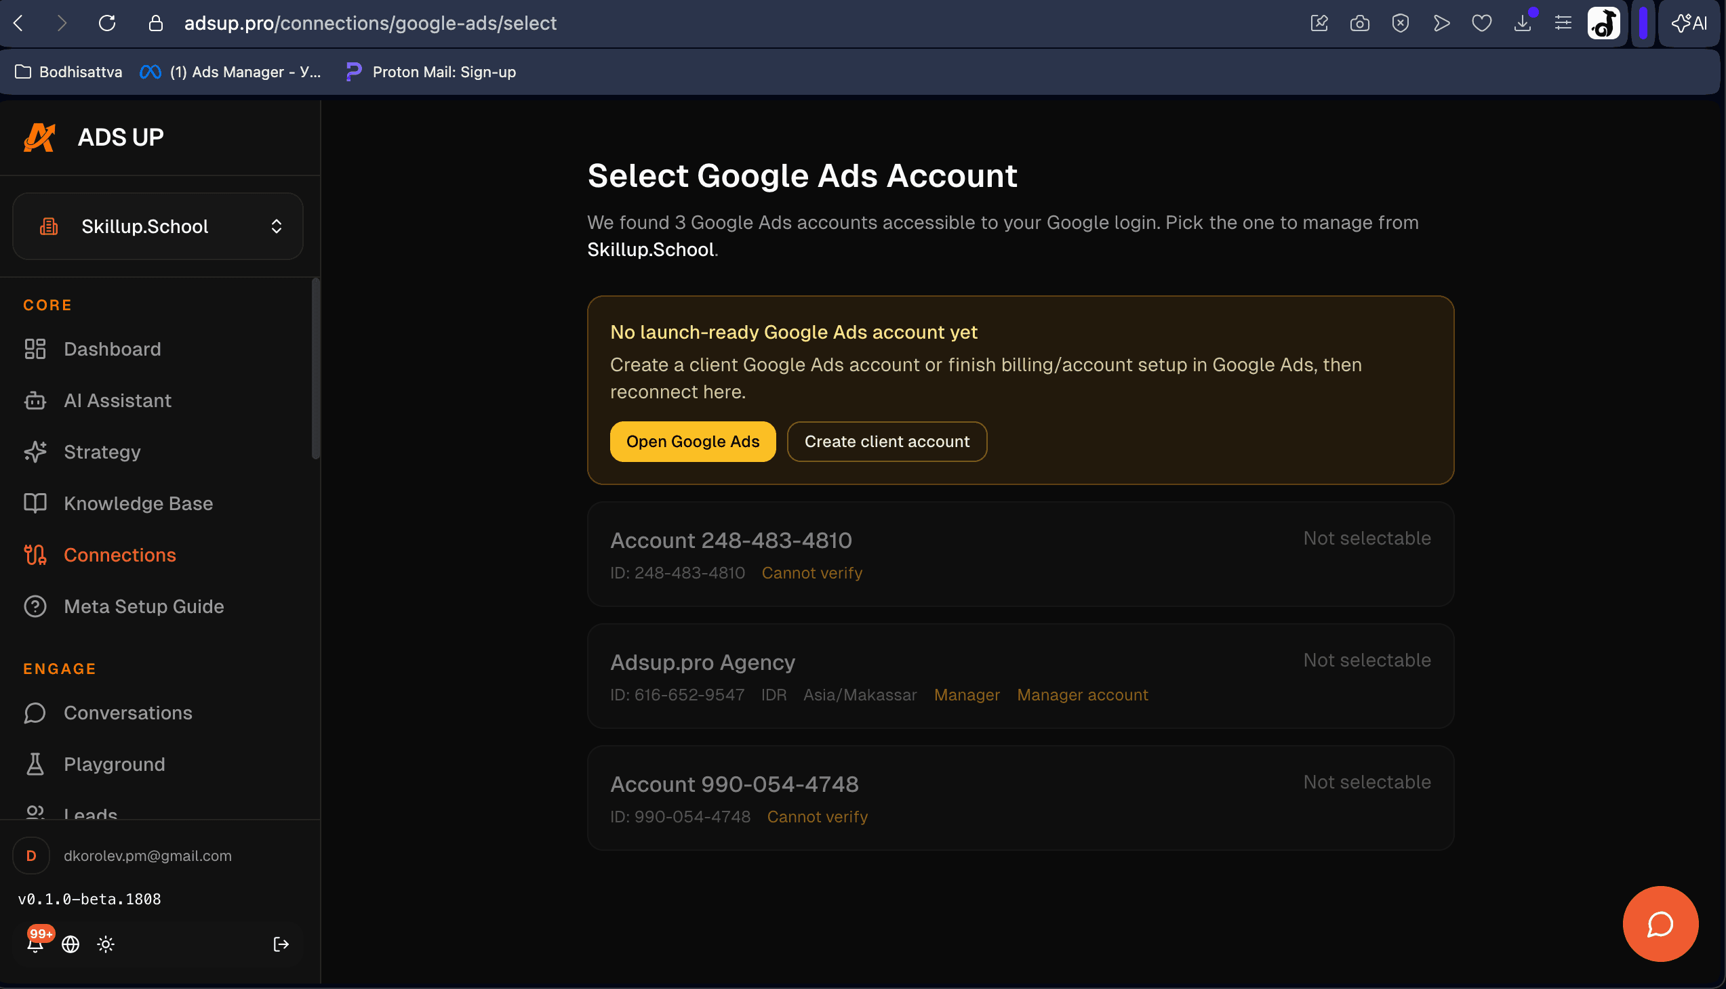Open the Ads Manager bookmark
The height and width of the screenshot is (989, 1726).
231,72
